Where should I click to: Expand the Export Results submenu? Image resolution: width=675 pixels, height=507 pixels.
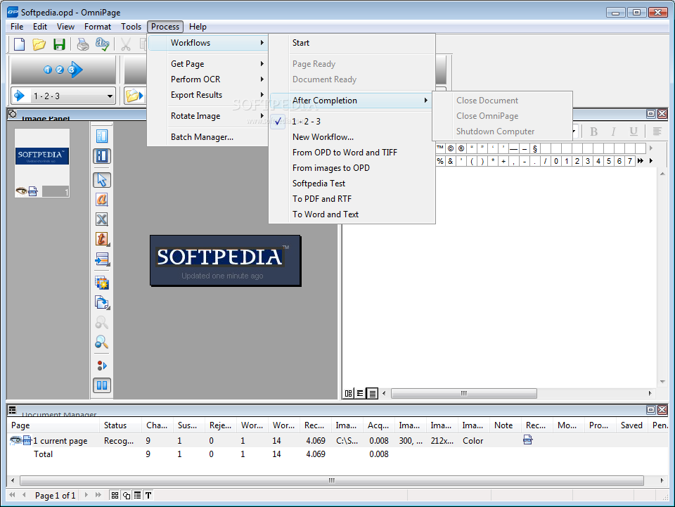(x=207, y=95)
